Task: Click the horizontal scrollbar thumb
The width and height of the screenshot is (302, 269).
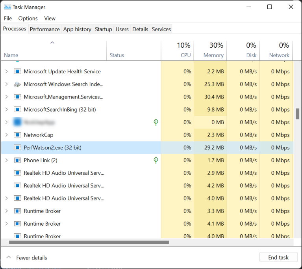Action: pyautogui.click(x=89, y=242)
